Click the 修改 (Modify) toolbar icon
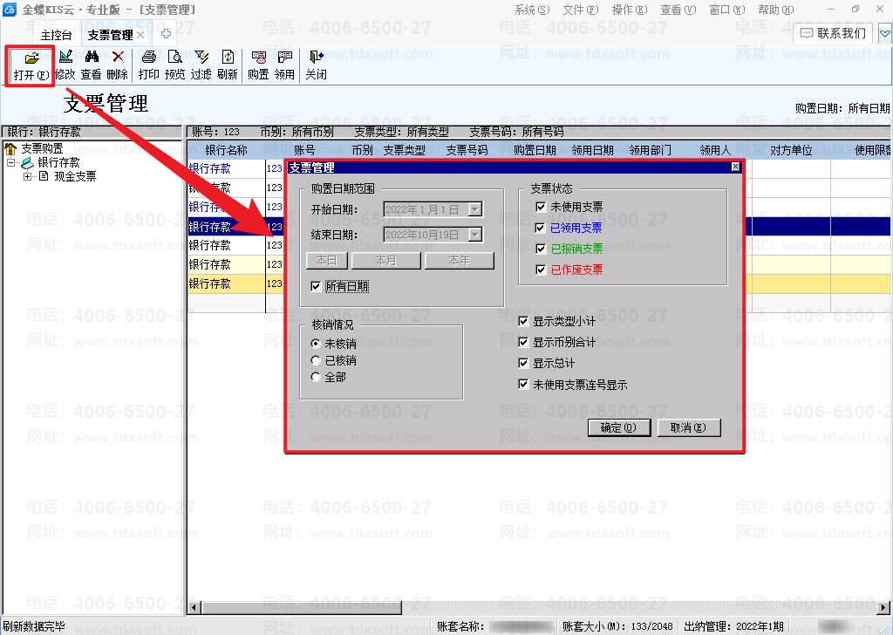893x635 pixels. tap(65, 57)
